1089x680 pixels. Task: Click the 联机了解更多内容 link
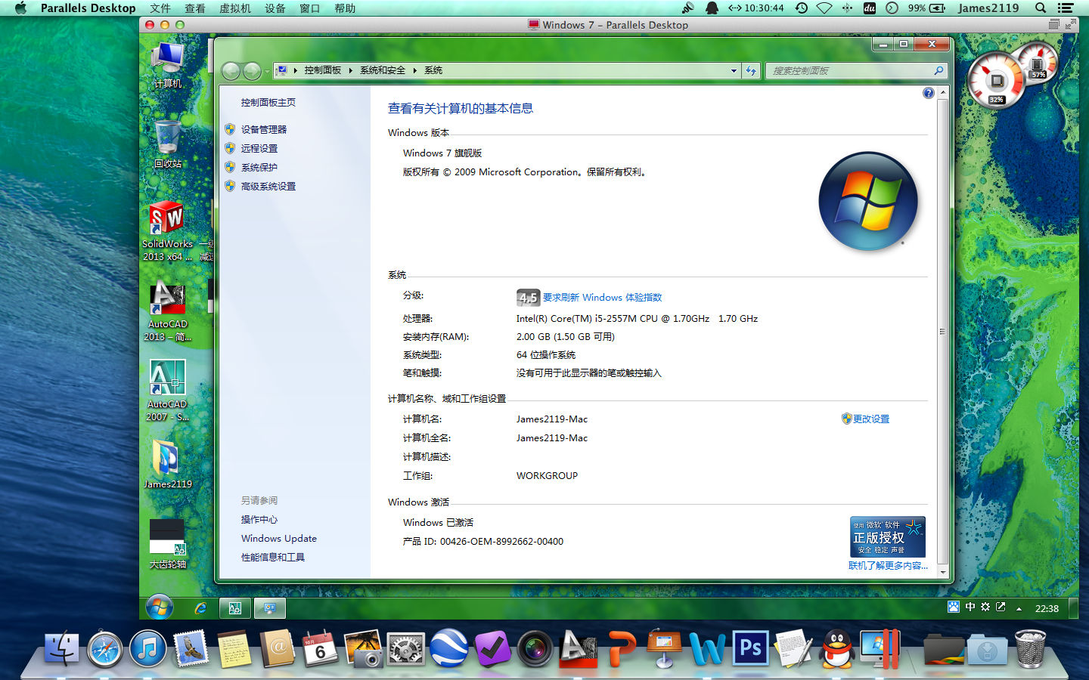(x=888, y=566)
